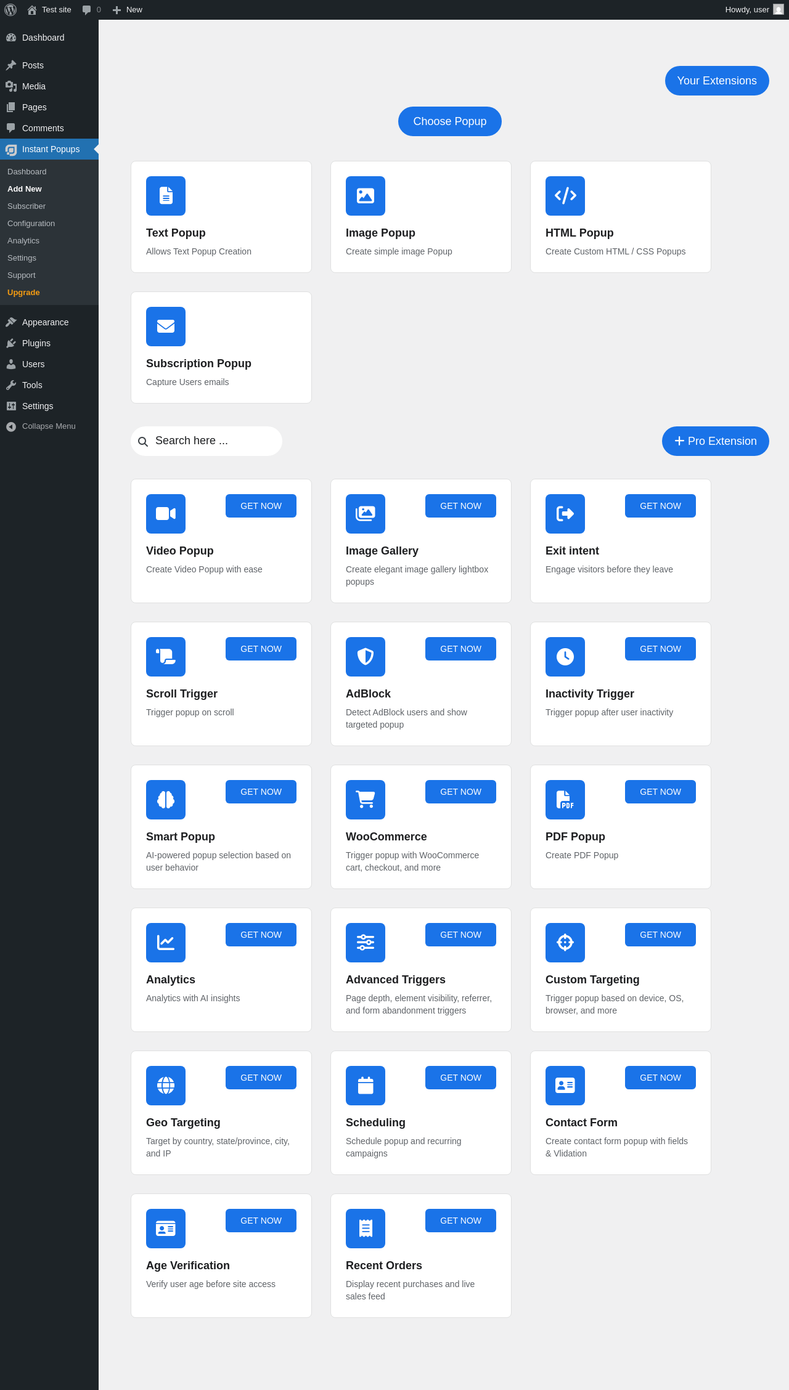Click GET NOW for Recent Orders
Viewport: 789px width, 1390px height.
[460, 1221]
